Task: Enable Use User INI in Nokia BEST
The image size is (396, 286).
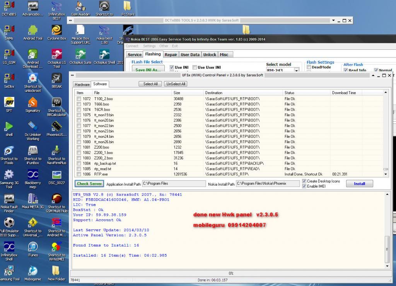Action: [195, 67]
